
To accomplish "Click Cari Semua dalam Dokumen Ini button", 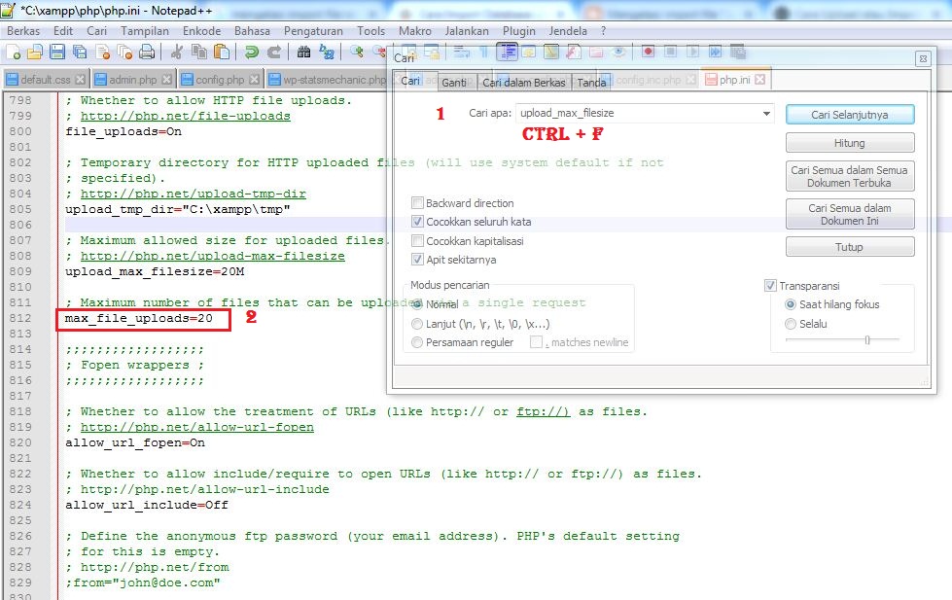I will tap(850, 214).
